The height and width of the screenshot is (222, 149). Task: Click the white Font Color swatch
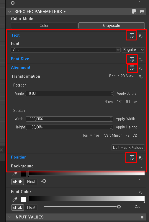coord(24,199)
